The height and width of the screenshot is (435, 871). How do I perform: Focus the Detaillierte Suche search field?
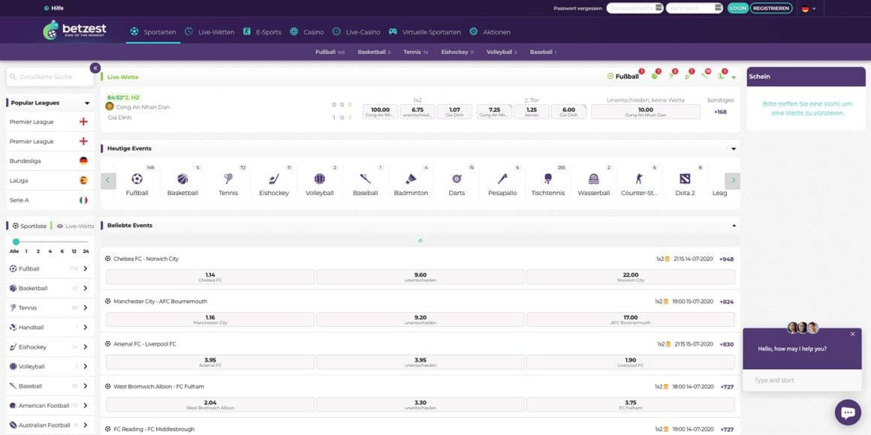(50, 77)
